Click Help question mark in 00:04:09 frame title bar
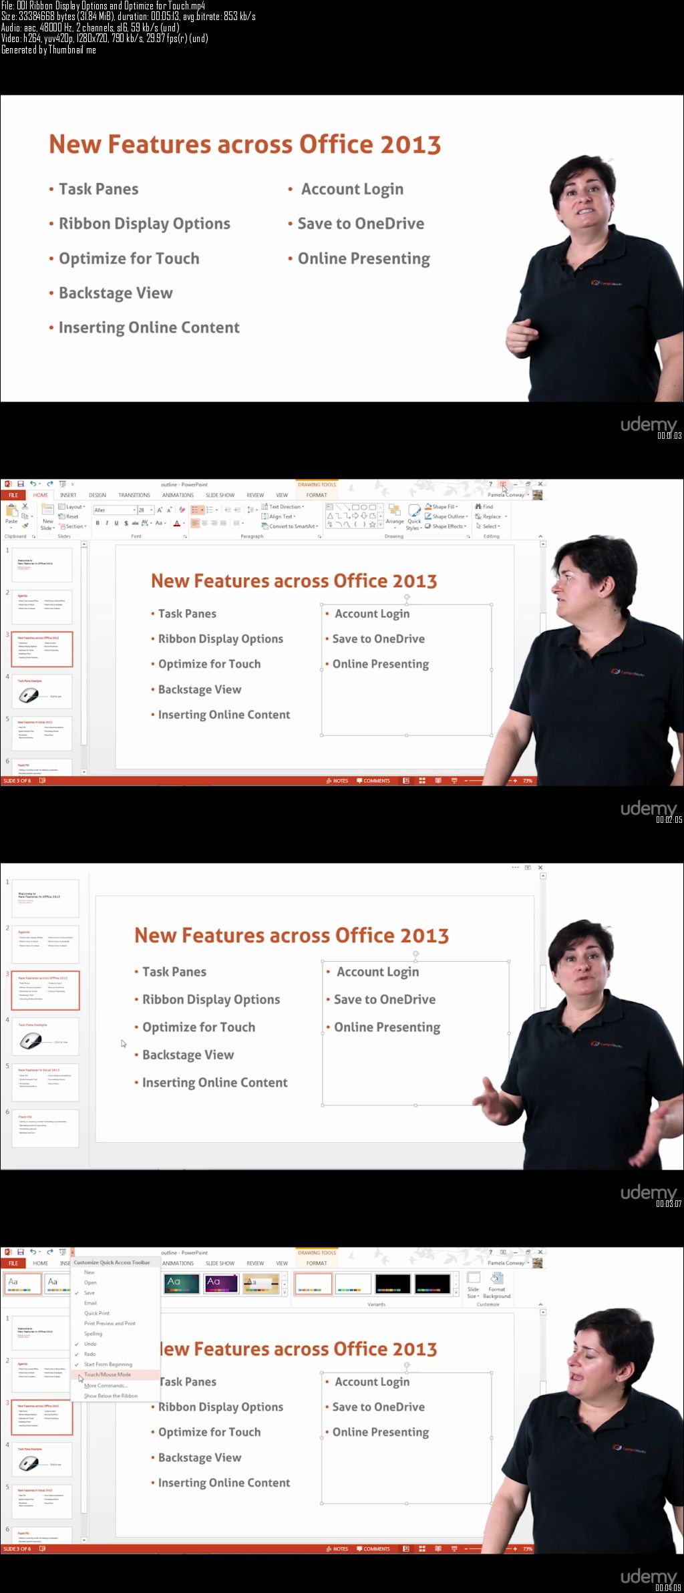684x1593 pixels. click(490, 1252)
